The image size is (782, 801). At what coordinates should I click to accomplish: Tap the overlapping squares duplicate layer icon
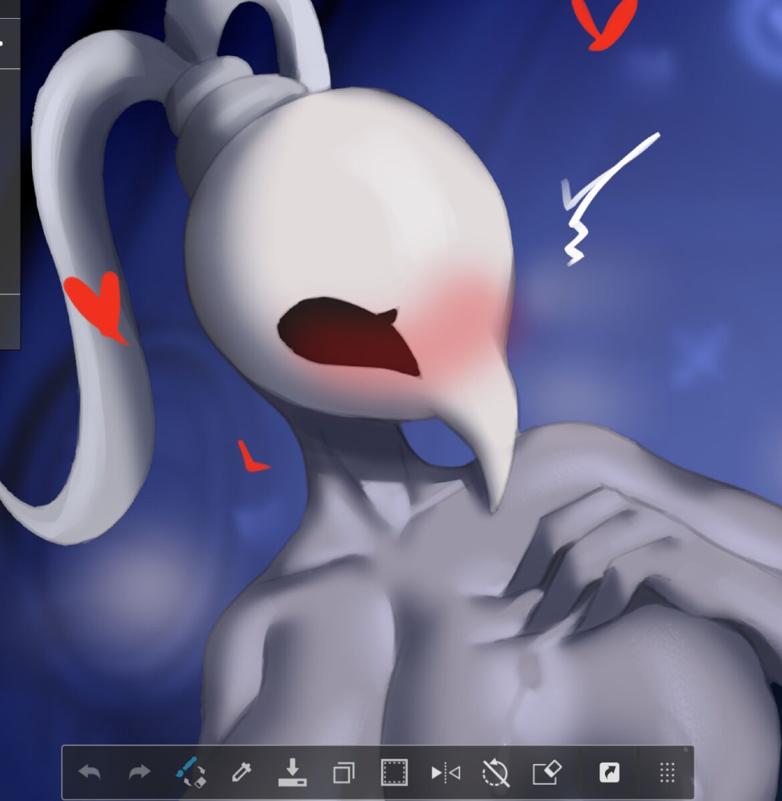[344, 772]
